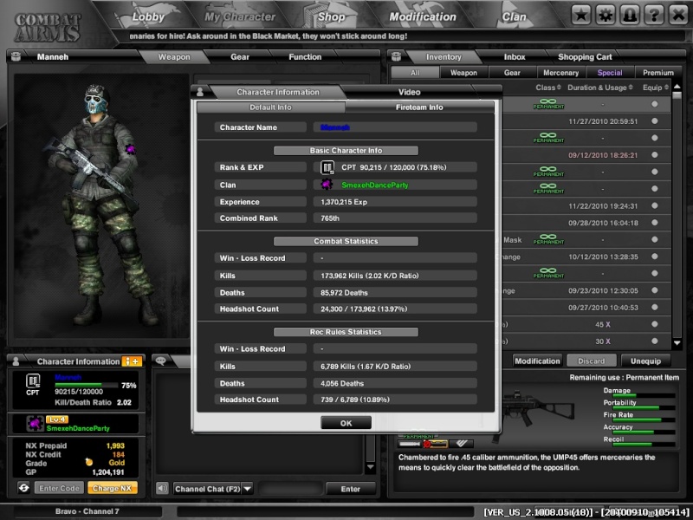Click the chat Enter button

click(351, 489)
